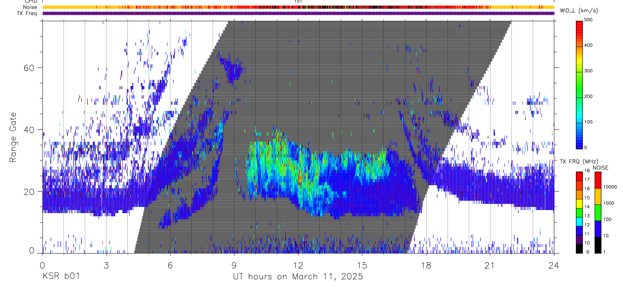Viewport: 623px width, 287px height.
Task: Click the '11' tick on the TX FRQ legend
Action: click(x=587, y=234)
